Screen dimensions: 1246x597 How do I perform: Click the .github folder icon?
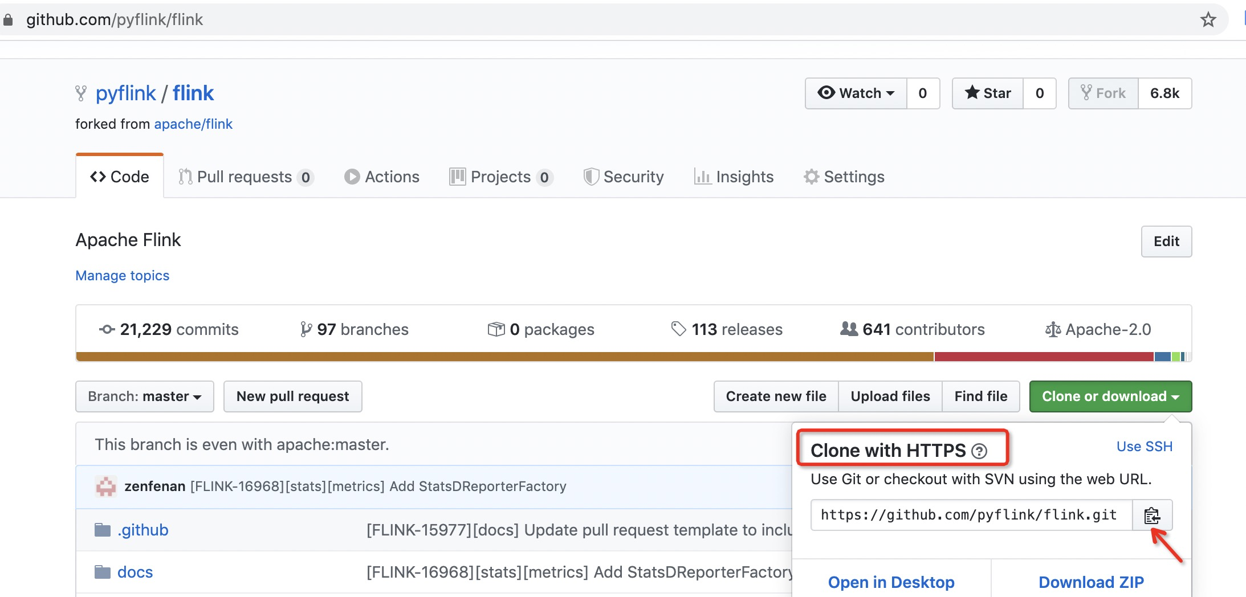coord(103,530)
